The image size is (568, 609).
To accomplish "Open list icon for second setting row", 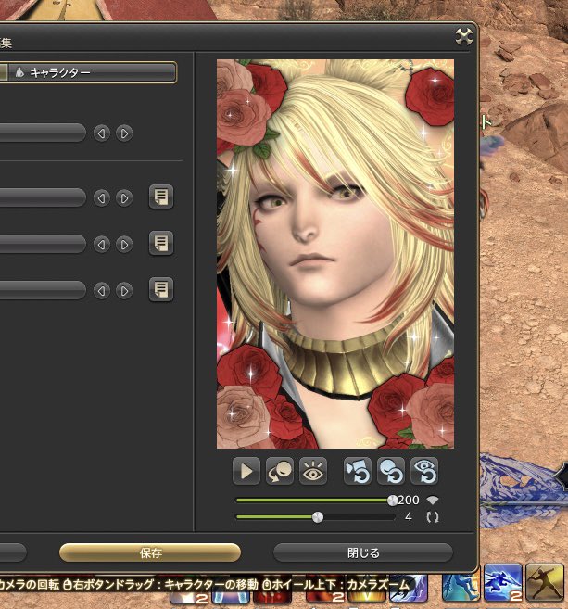I will pos(161,197).
